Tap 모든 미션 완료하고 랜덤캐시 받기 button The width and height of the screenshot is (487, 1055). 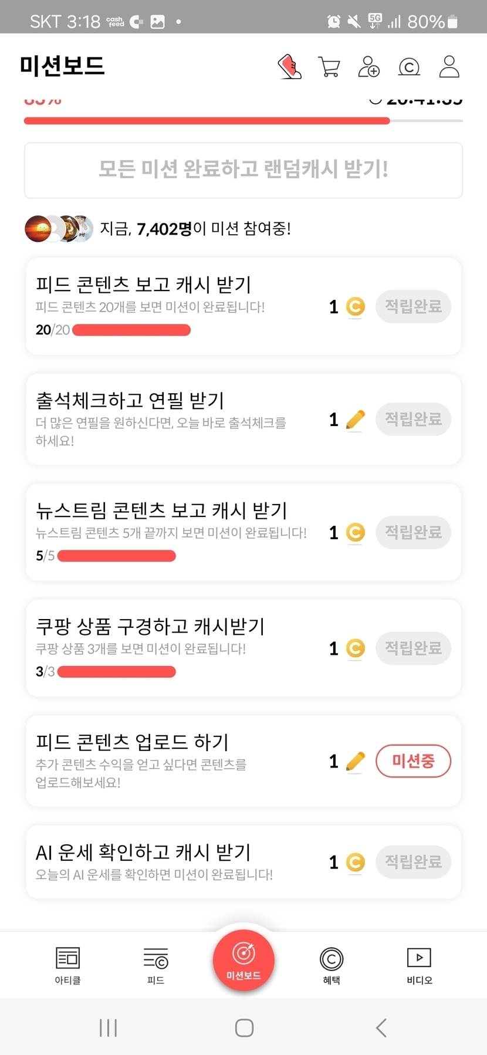tap(243, 170)
